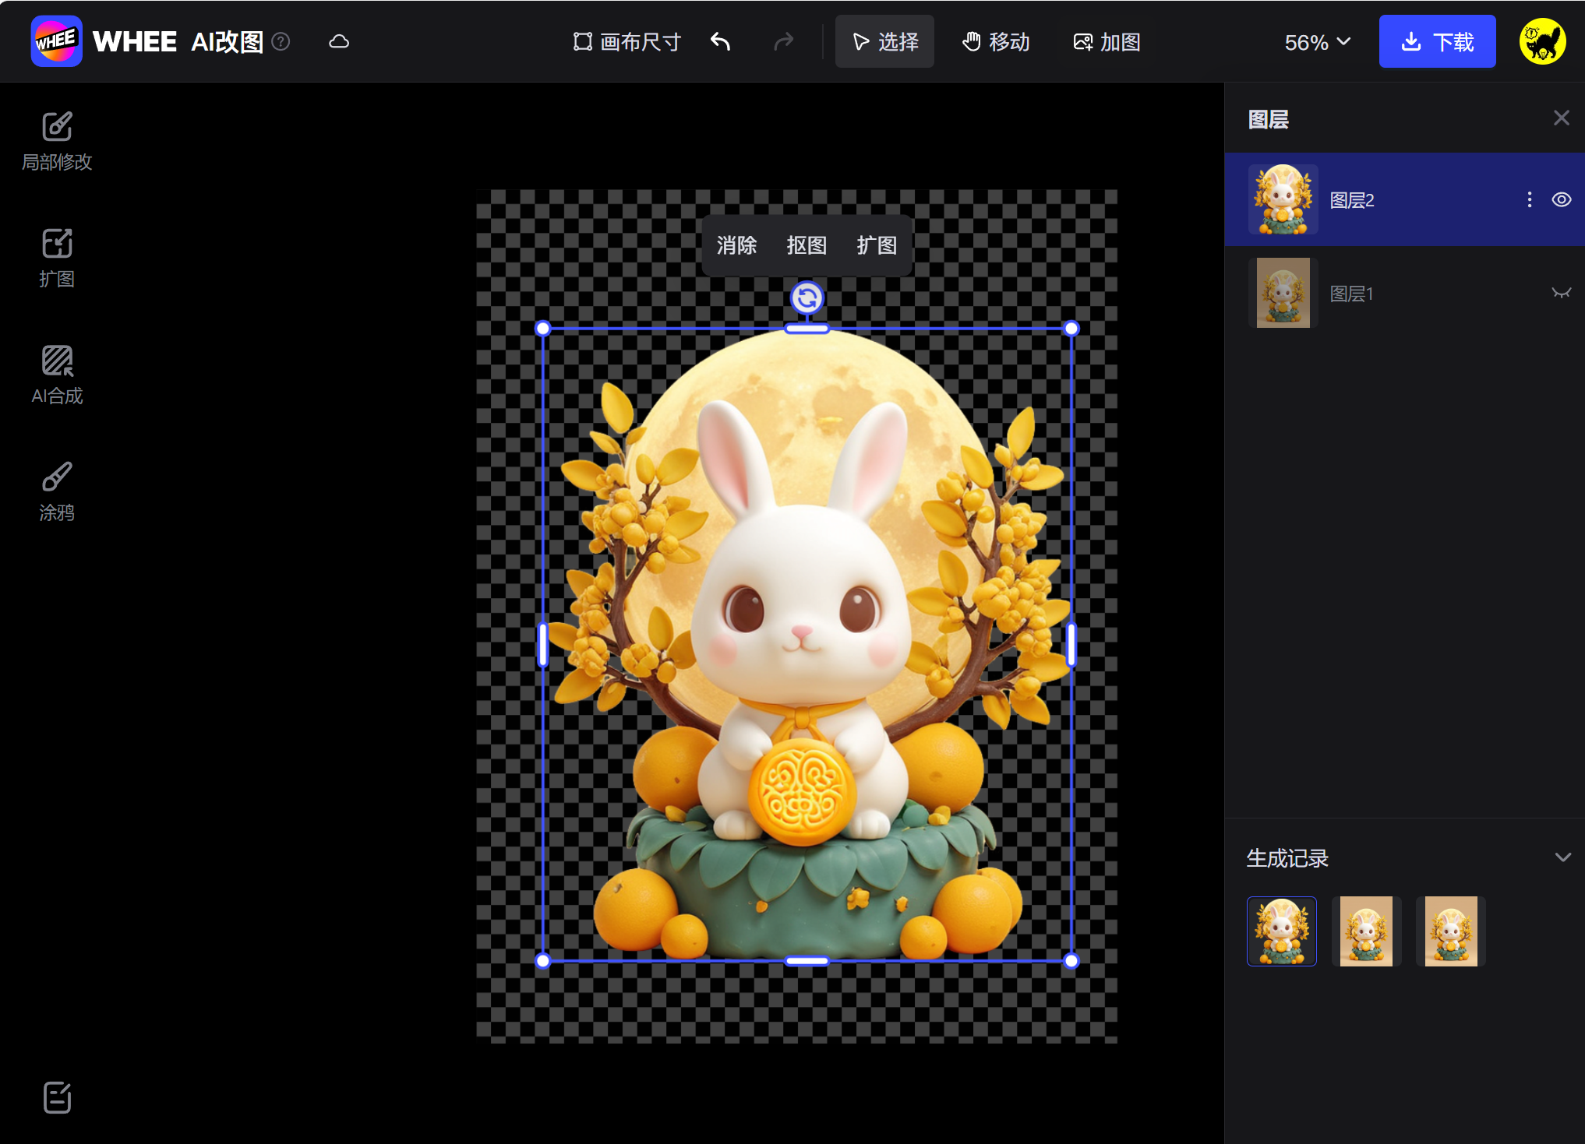Select the 局部修改 tool in the sidebar
The width and height of the screenshot is (1585, 1144).
(56, 140)
